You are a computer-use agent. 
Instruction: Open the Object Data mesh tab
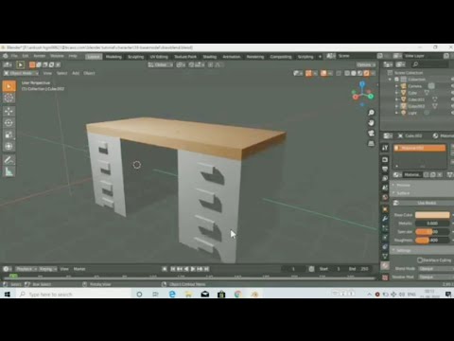click(x=385, y=256)
